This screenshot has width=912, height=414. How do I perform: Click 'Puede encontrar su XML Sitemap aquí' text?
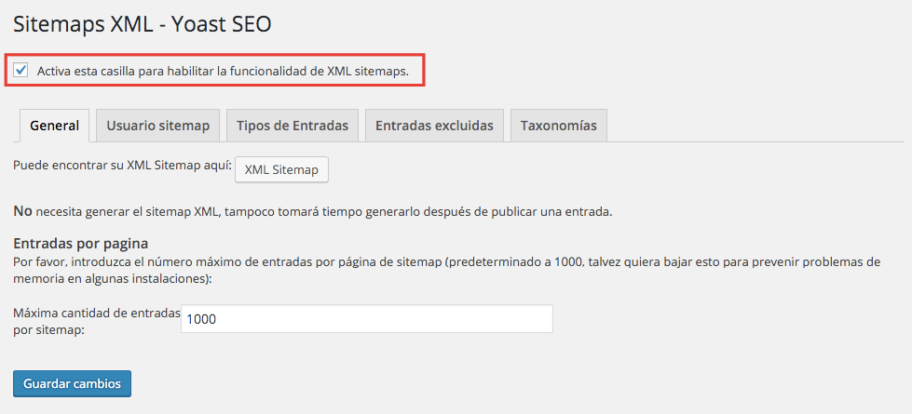click(x=122, y=165)
